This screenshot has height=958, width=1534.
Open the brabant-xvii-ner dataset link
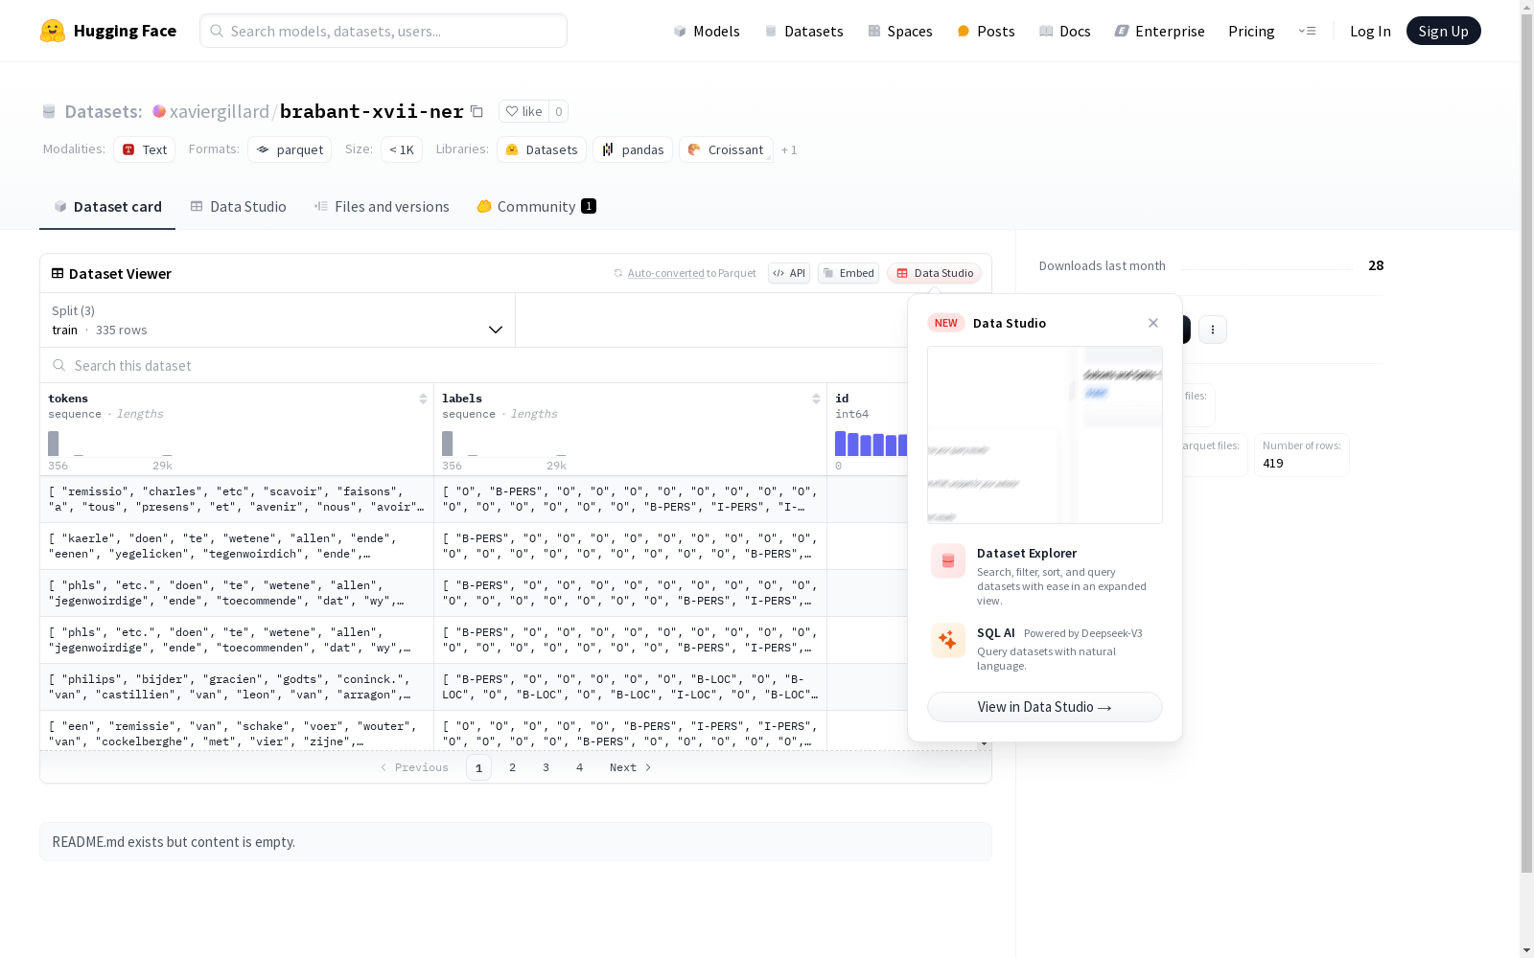[x=372, y=111]
